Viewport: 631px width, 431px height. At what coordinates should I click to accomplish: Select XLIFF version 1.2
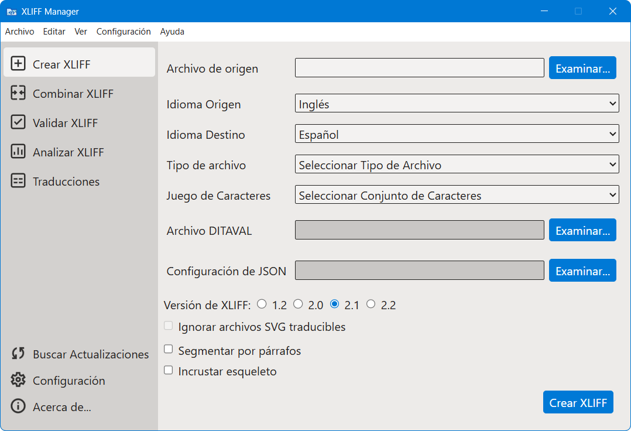[262, 304]
